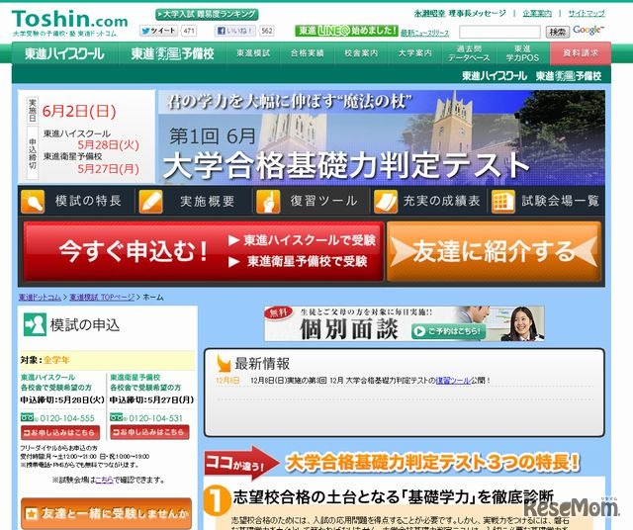Screen dimensions: 633x530
Task: Click the like count 562
Action: tap(266, 31)
